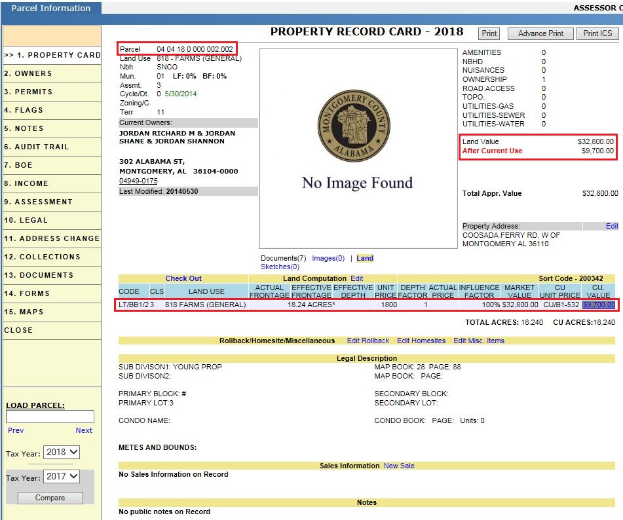Click the LT/BB1/2 code cell

click(134, 305)
